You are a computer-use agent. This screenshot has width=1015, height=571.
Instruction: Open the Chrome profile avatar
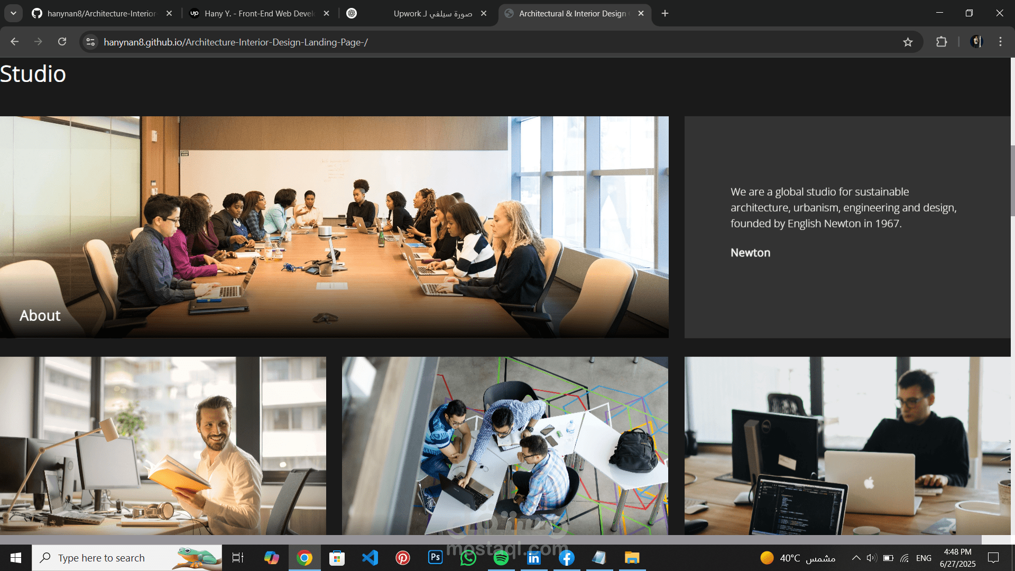[x=976, y=42]
